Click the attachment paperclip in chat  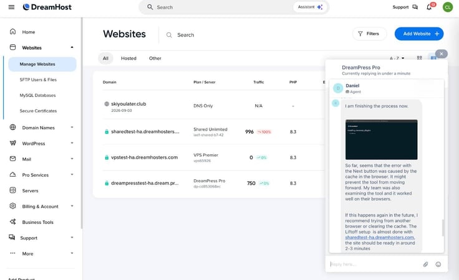[425, 264]
